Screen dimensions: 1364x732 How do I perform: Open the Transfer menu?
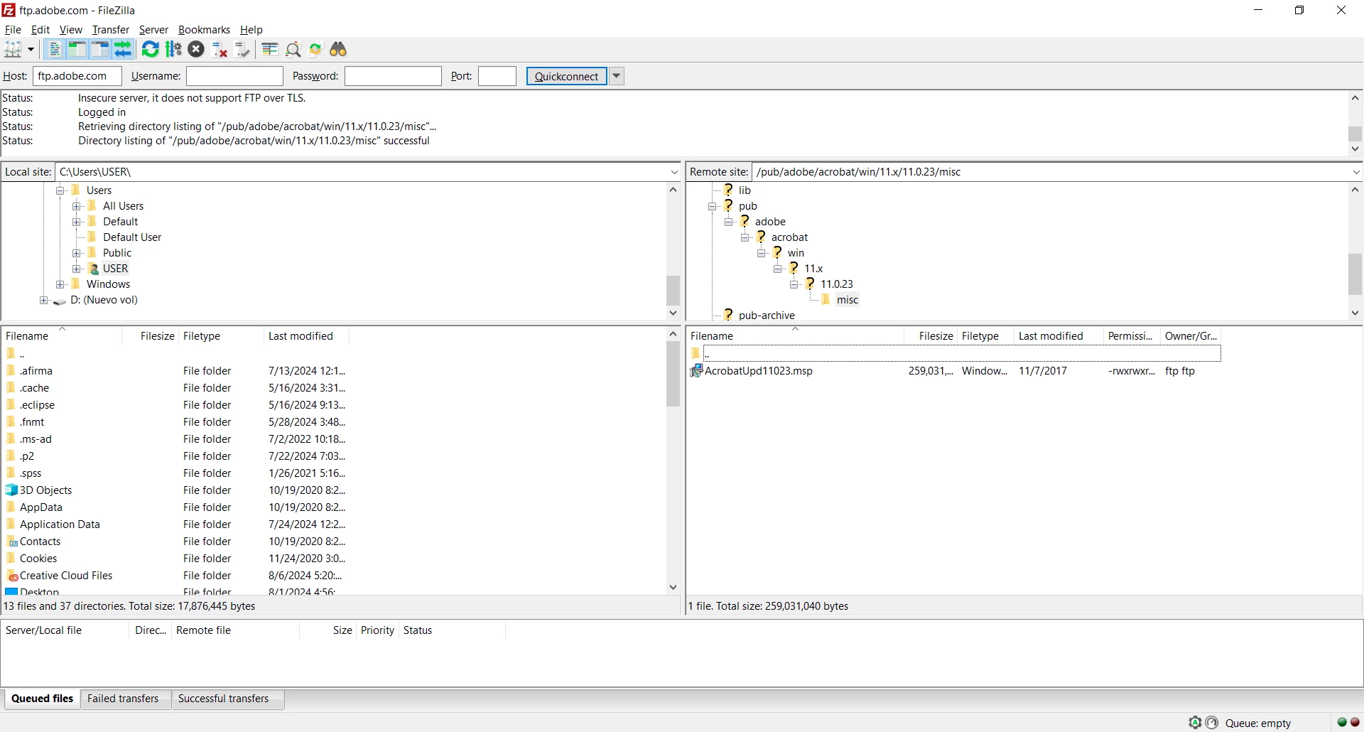point(111,30)
